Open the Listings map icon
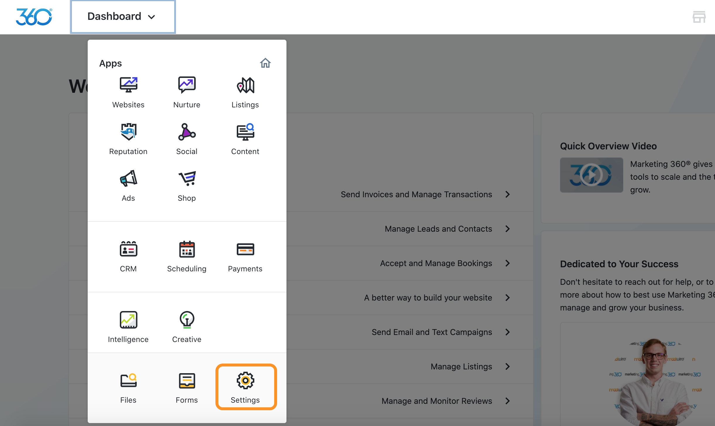Image resolution: width=715 pixels, height=426 pixels. (245, 85)
